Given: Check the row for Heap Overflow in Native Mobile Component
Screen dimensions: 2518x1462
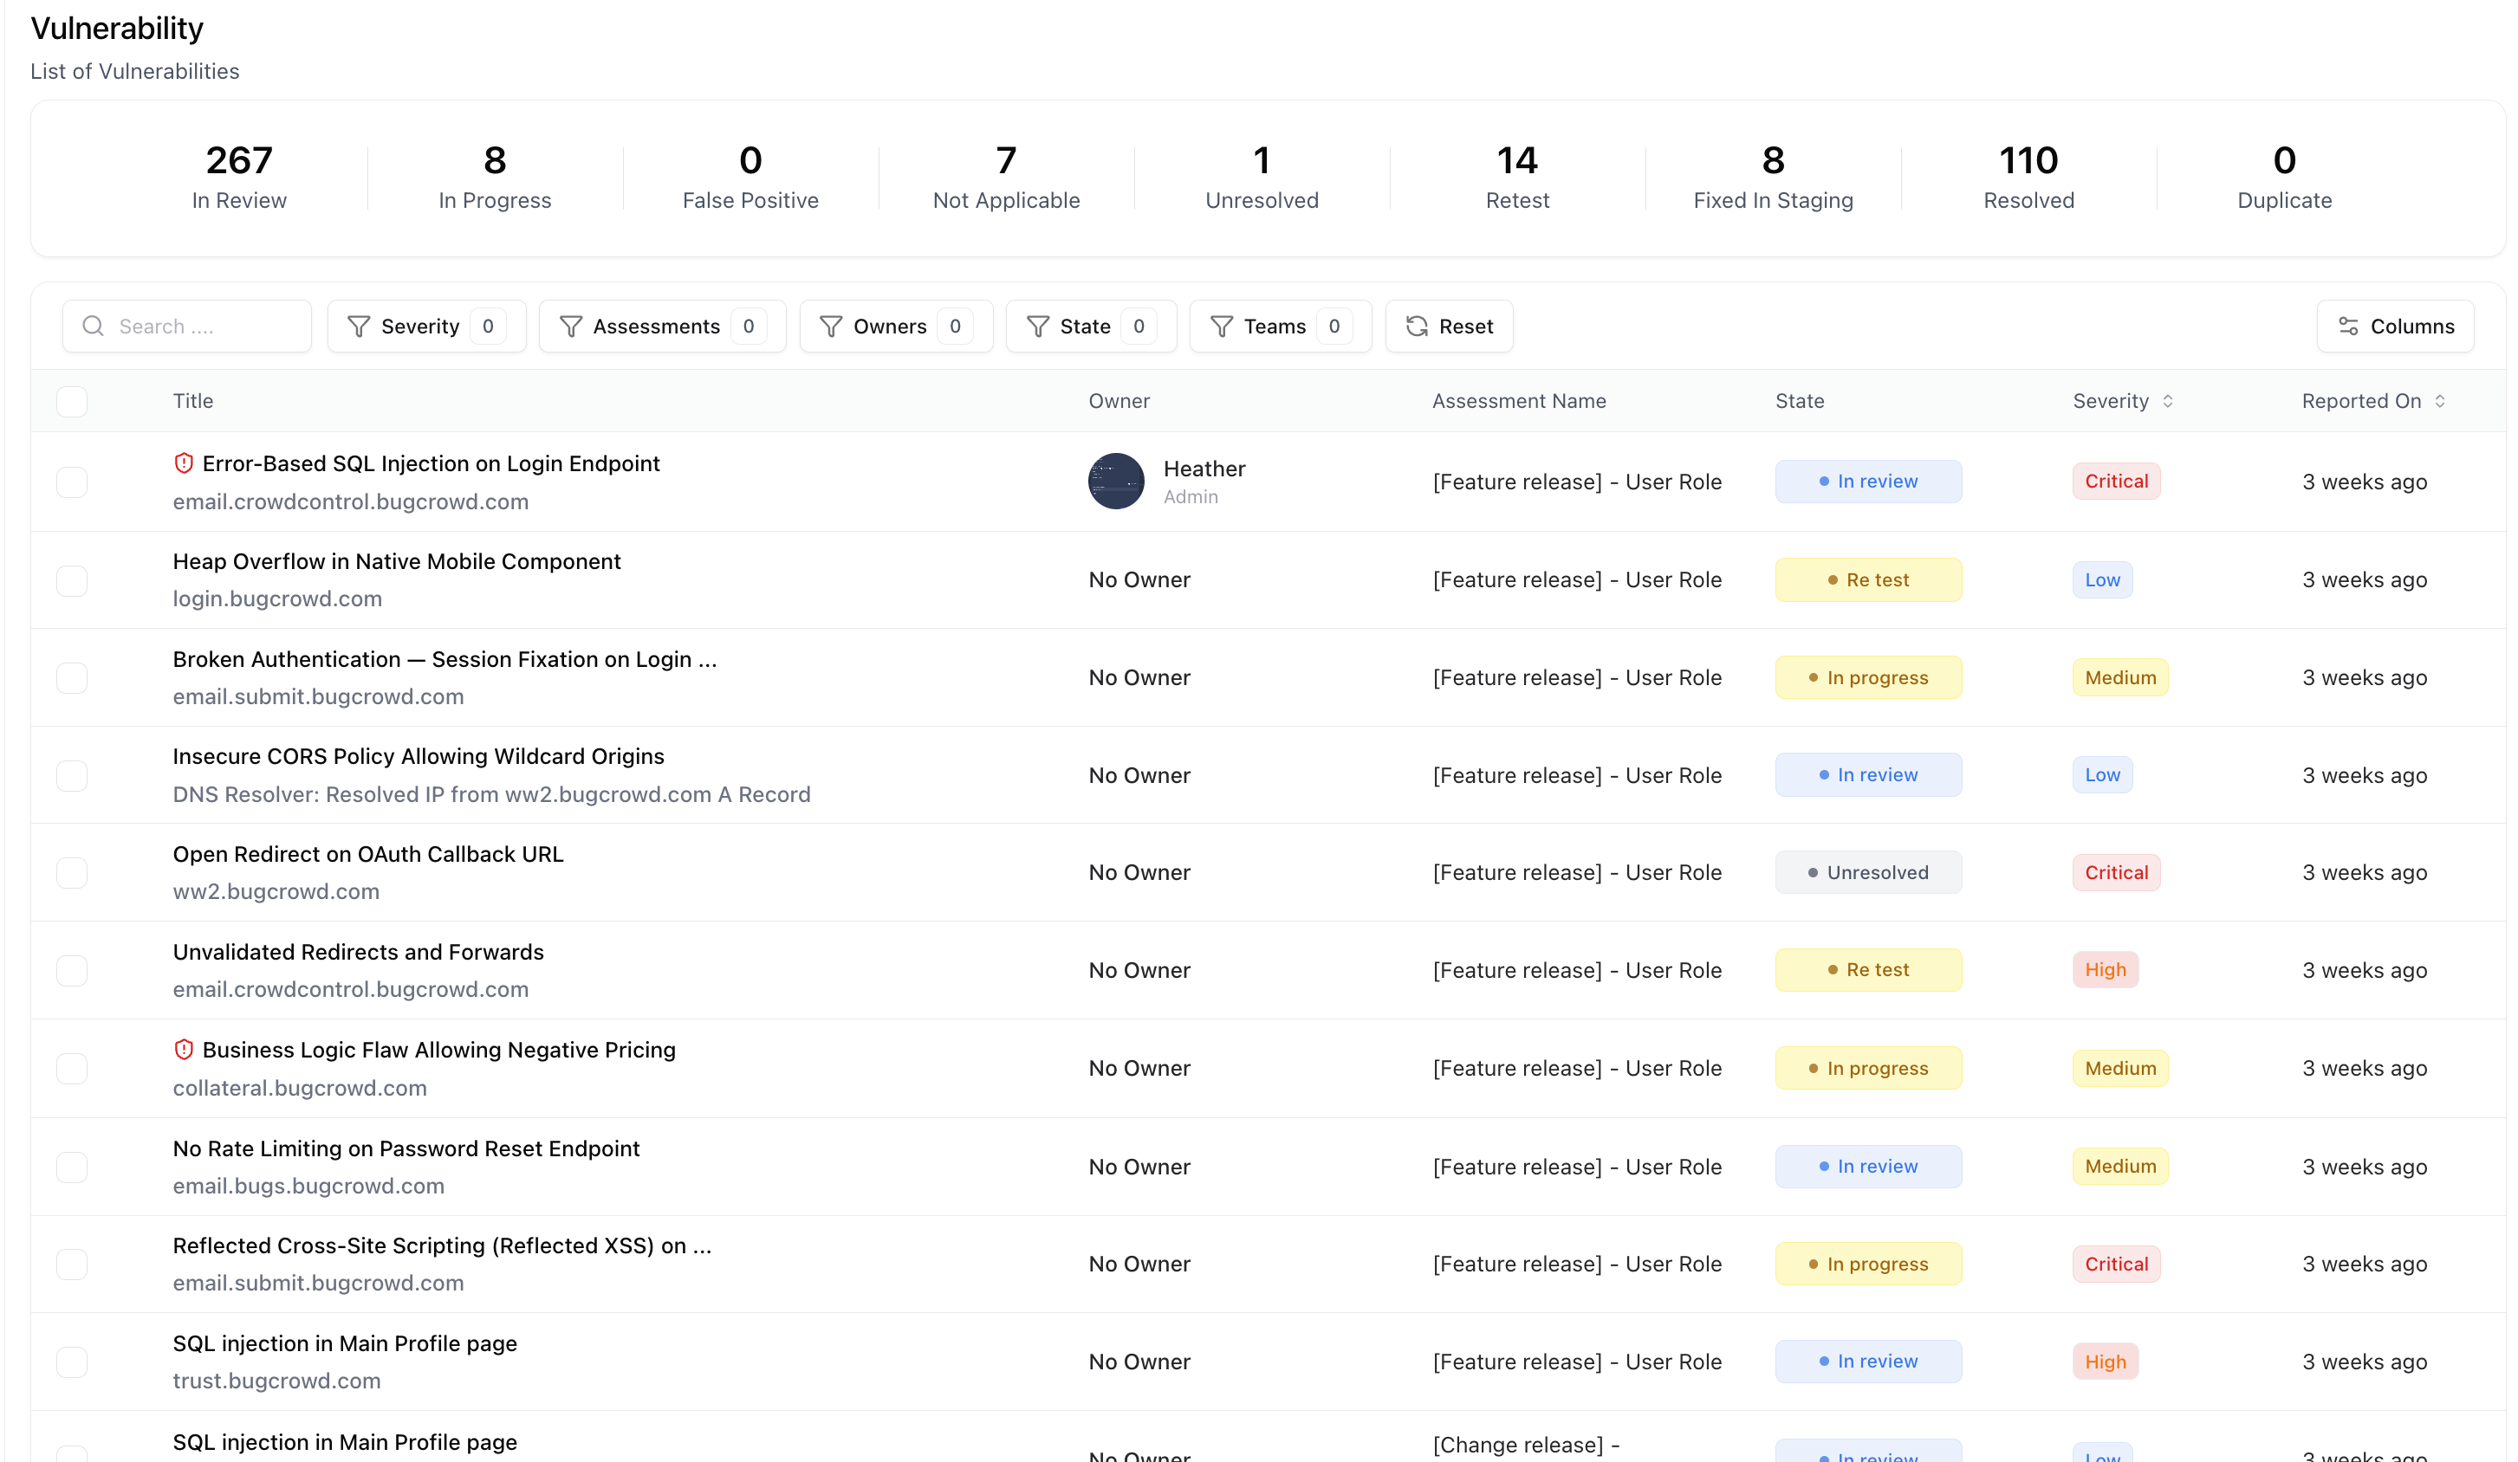Looking at the screenshot, I should pyautogui.click(x=71, y=579).
